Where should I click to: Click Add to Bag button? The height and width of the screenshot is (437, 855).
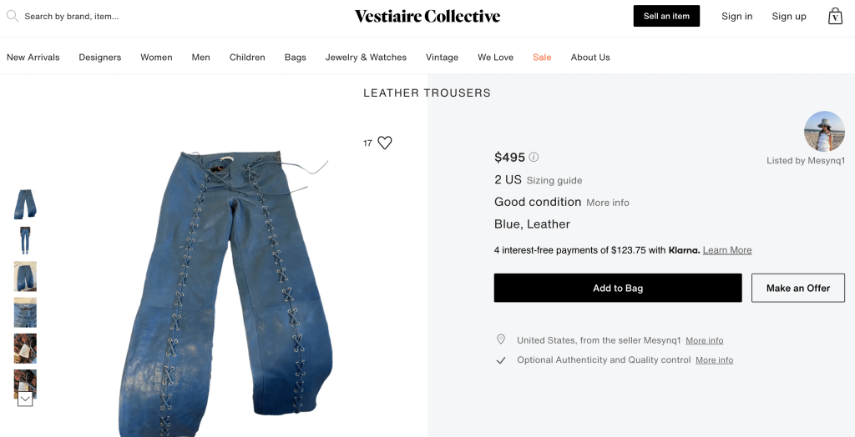[x=618, y=288]
